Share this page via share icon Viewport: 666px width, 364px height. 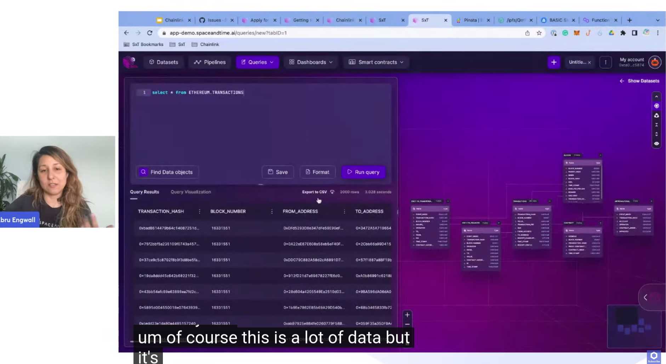click(527, 33)
